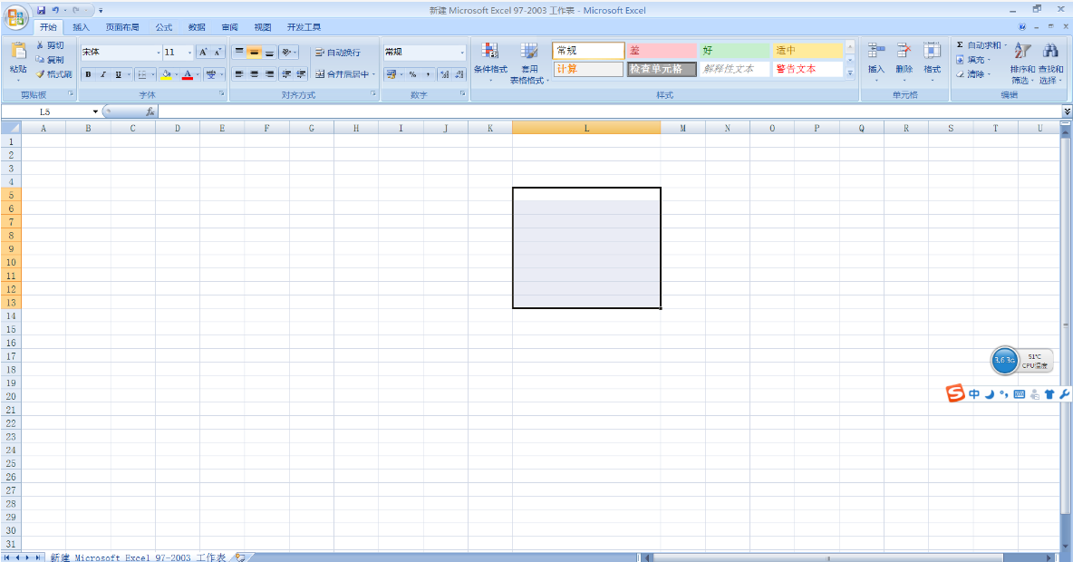Click the Cut (剪切) scissors button
Screen dimensions: 1073x562
[51, 45]
